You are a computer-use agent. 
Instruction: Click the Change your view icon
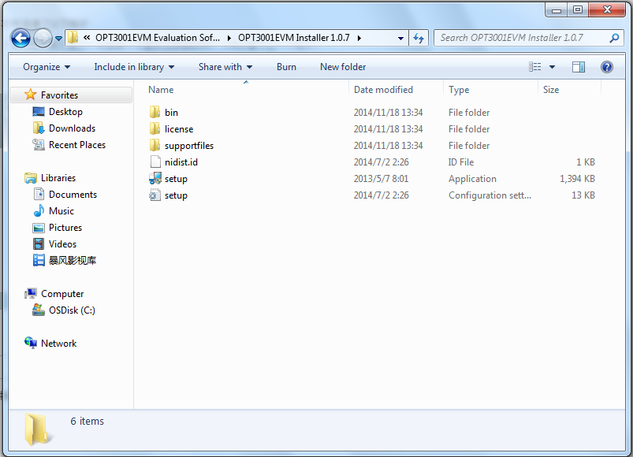point(535,67)
